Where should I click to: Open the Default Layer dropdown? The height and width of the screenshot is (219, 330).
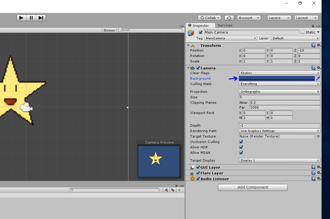click(295, 38)
